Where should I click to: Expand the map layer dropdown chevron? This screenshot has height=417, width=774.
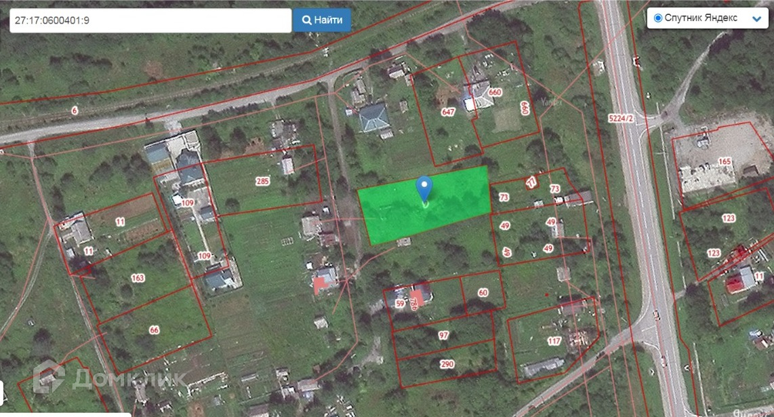point(757,19)
